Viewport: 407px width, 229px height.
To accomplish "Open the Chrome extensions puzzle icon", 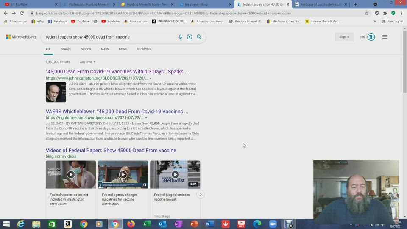I will pyautogui.click(x=385, y=13).
